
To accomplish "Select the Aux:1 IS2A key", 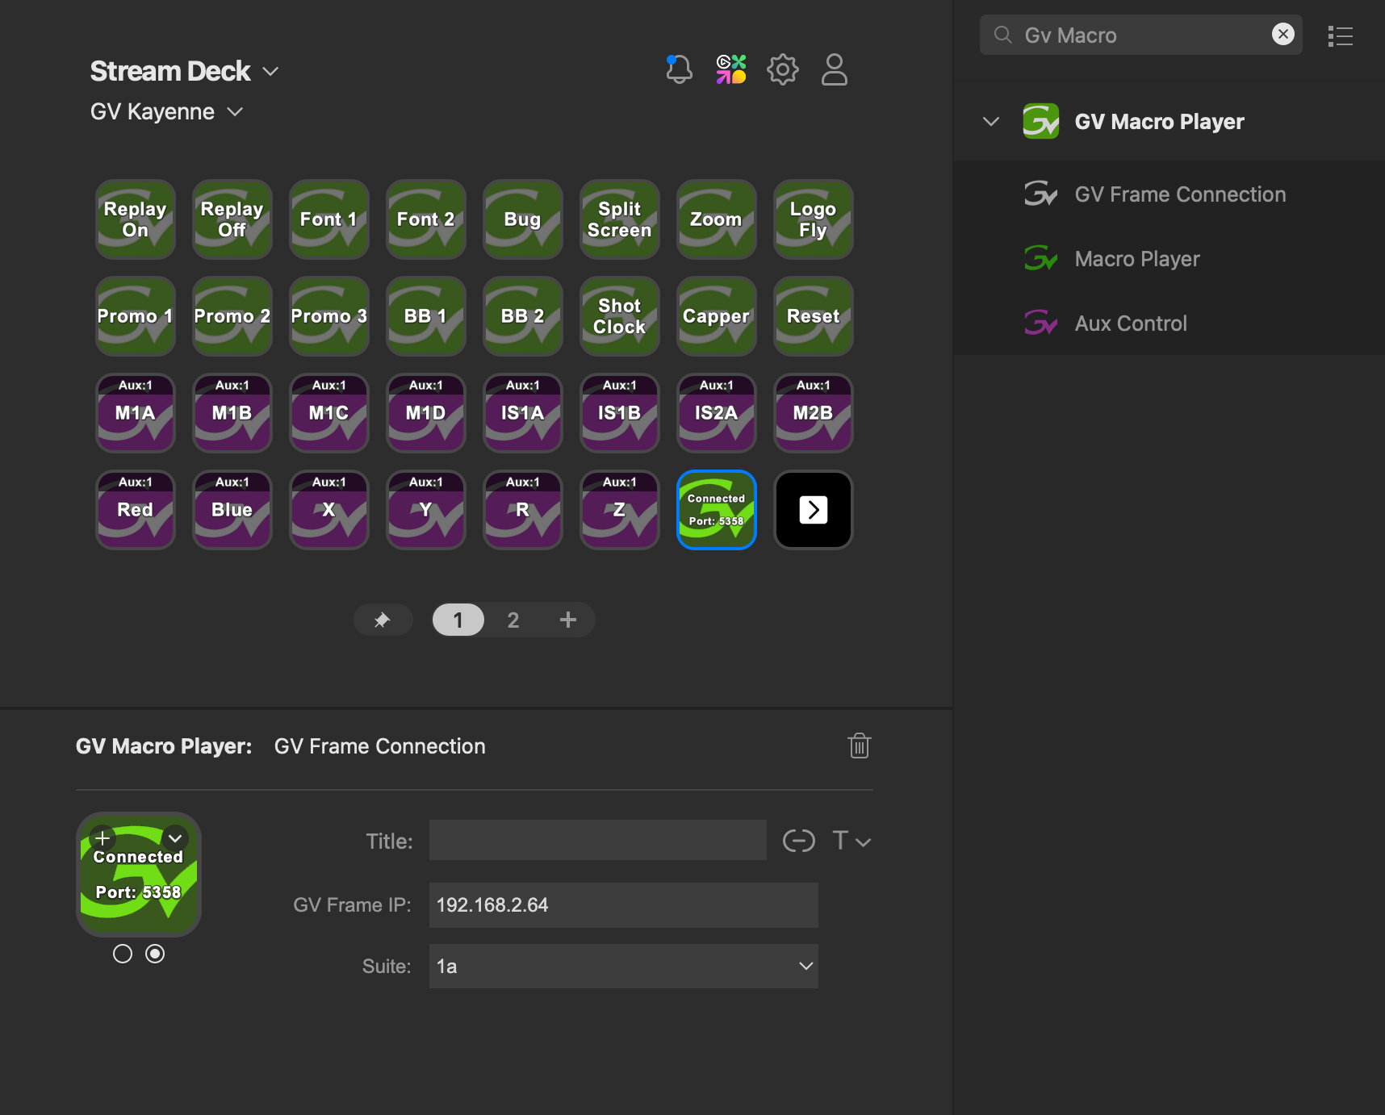I will point(717,413).
